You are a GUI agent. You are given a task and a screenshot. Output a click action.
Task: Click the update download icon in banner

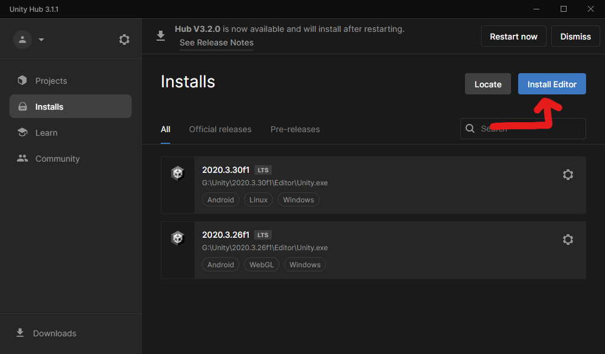point(161,36)
